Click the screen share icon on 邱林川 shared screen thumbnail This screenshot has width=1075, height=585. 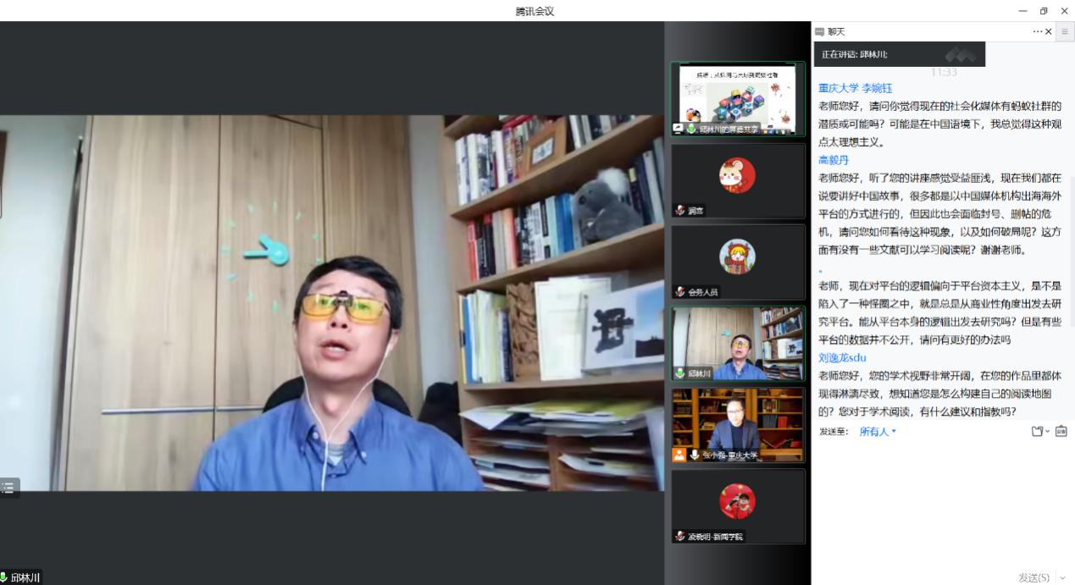click(679, 129)
